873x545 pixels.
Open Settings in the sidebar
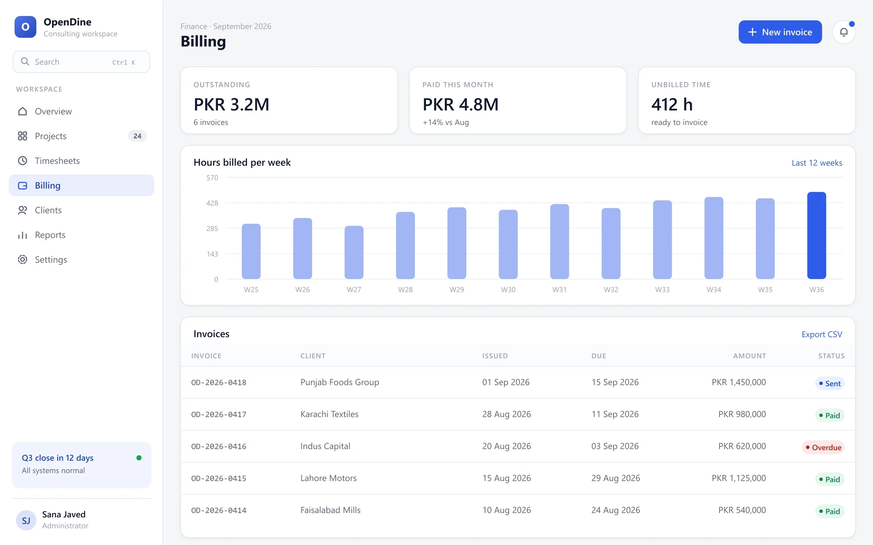point(81,259)
